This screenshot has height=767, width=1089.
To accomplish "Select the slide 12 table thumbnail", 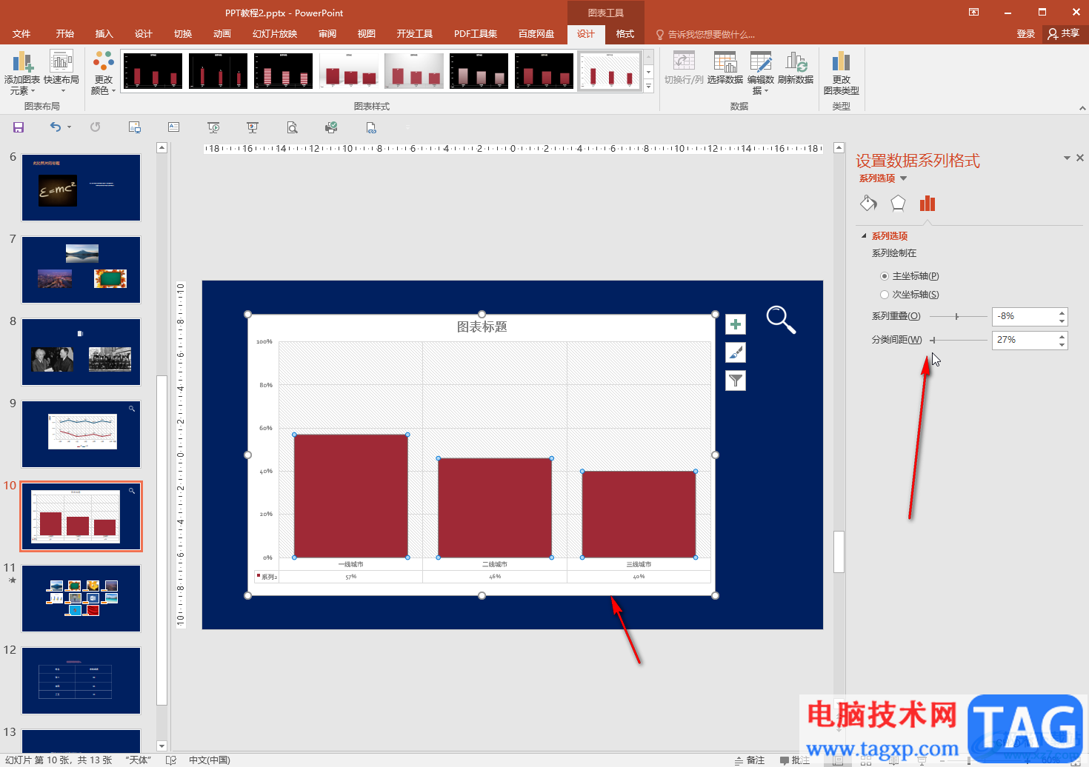I will click(x=81, y=680).
